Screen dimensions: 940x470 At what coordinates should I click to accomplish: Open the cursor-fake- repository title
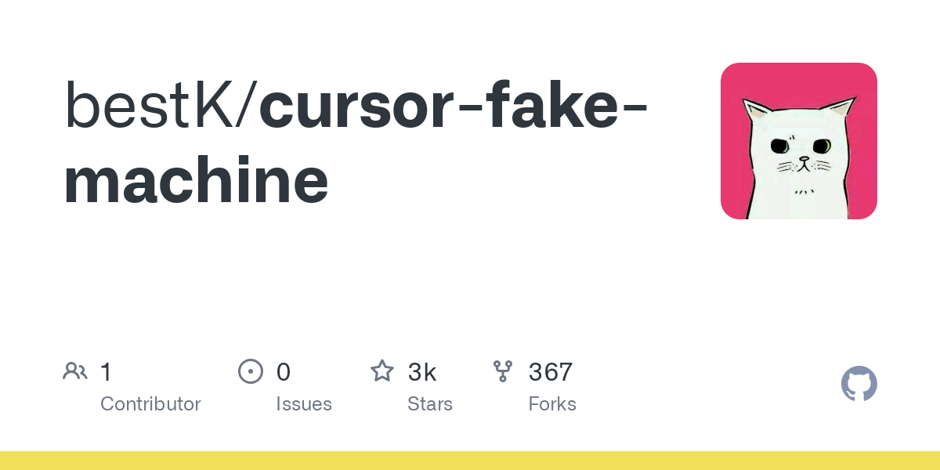pos(454,106)
